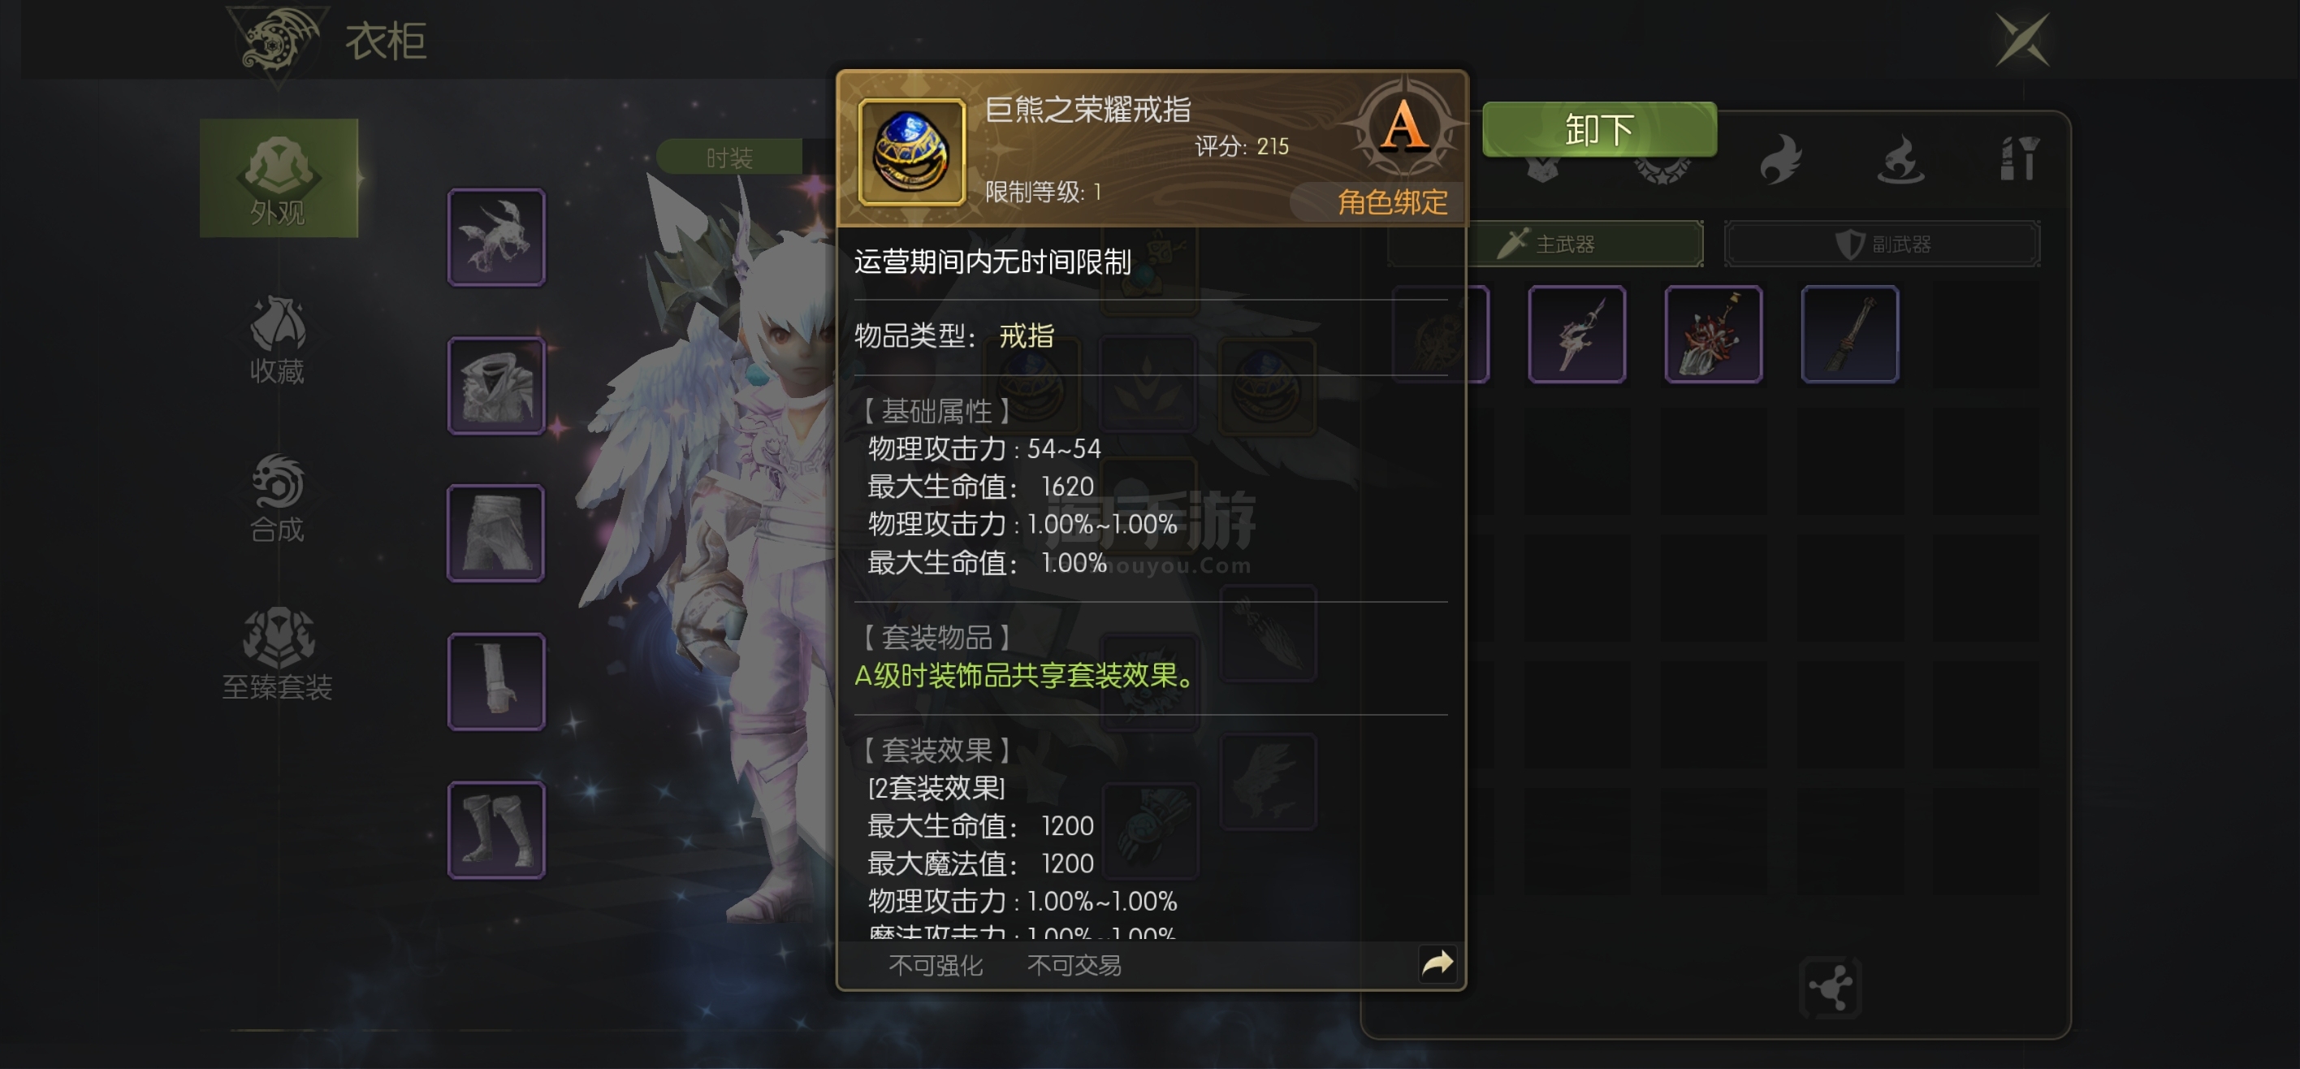The width and height of the screenshot is (2300, 1069).
Task: Click the lipstick cosmetics category icon
Action: (x=2019, y=159)
